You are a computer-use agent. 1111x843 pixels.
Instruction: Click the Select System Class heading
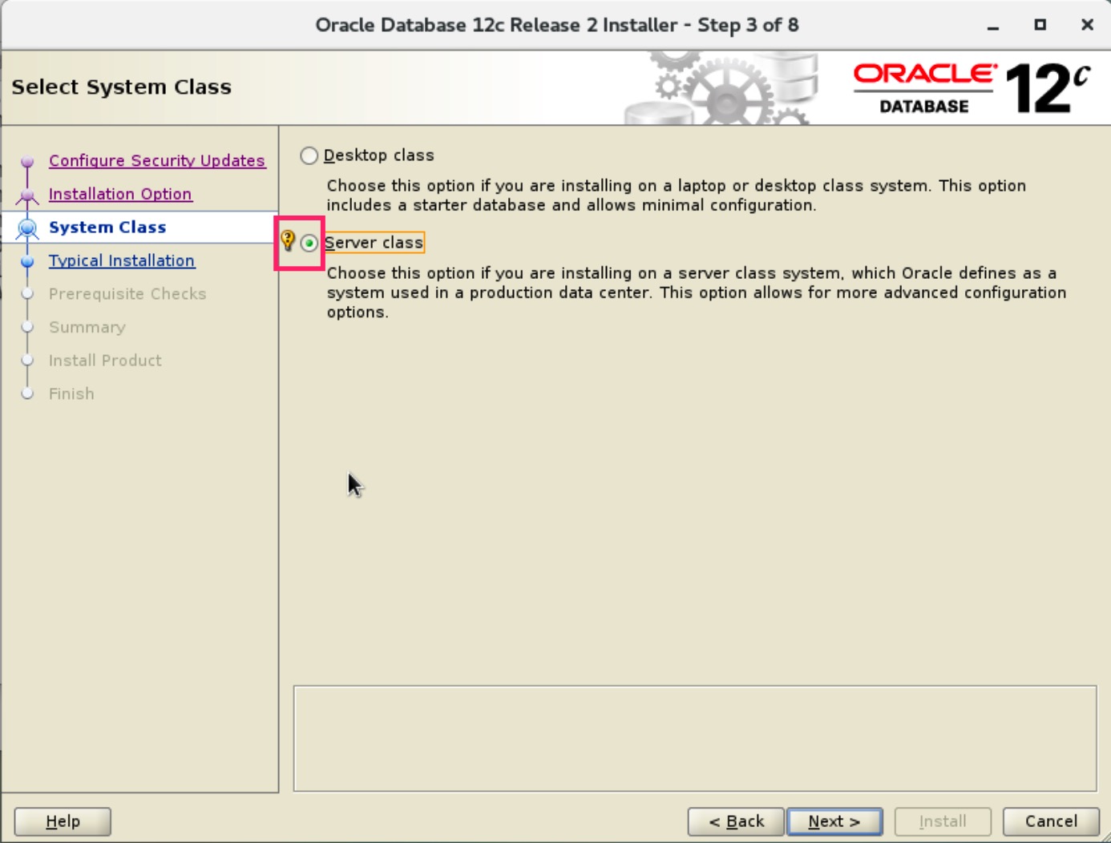click(121, 87)
